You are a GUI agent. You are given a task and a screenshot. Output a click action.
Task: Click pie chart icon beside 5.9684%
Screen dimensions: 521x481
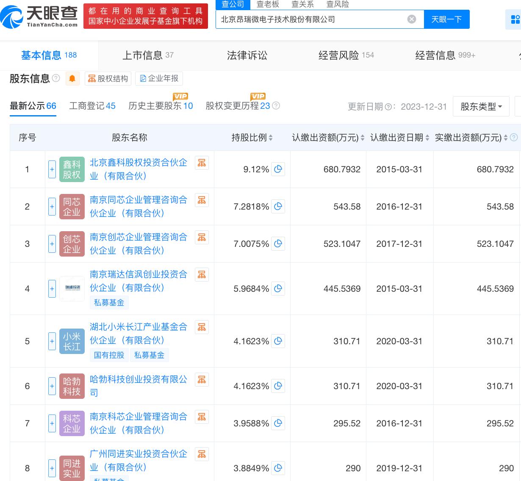278,289
